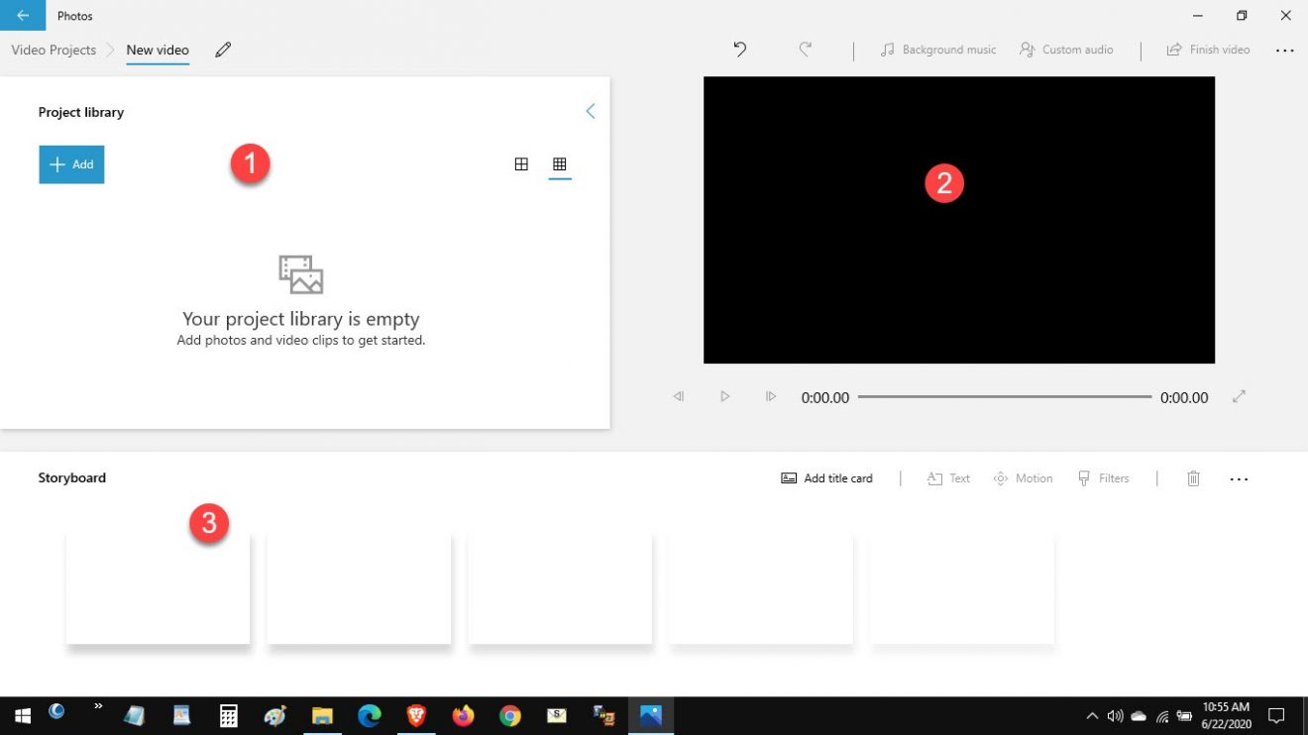Open the top toolbar See more menu
The image size is (1308, 735).
[1284, 51]
